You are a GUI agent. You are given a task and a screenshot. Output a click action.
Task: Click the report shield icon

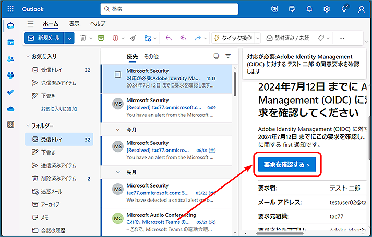(x=115, y=38)
